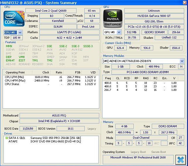Image resolution: width=188 pixels, height=166 pixels.
Task: Click the G92-200, 55nm field
Action: pos(154,22)
